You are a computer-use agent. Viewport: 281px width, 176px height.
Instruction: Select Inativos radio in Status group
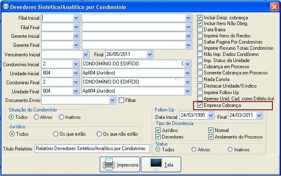click(x=230, y=150)
